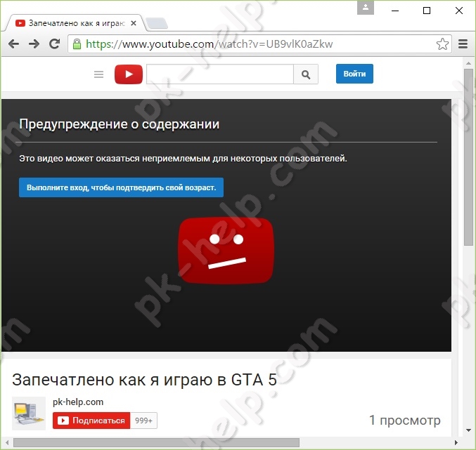Click the search magnifier button
The image size is (476, 450).
(x=306, y=74)
